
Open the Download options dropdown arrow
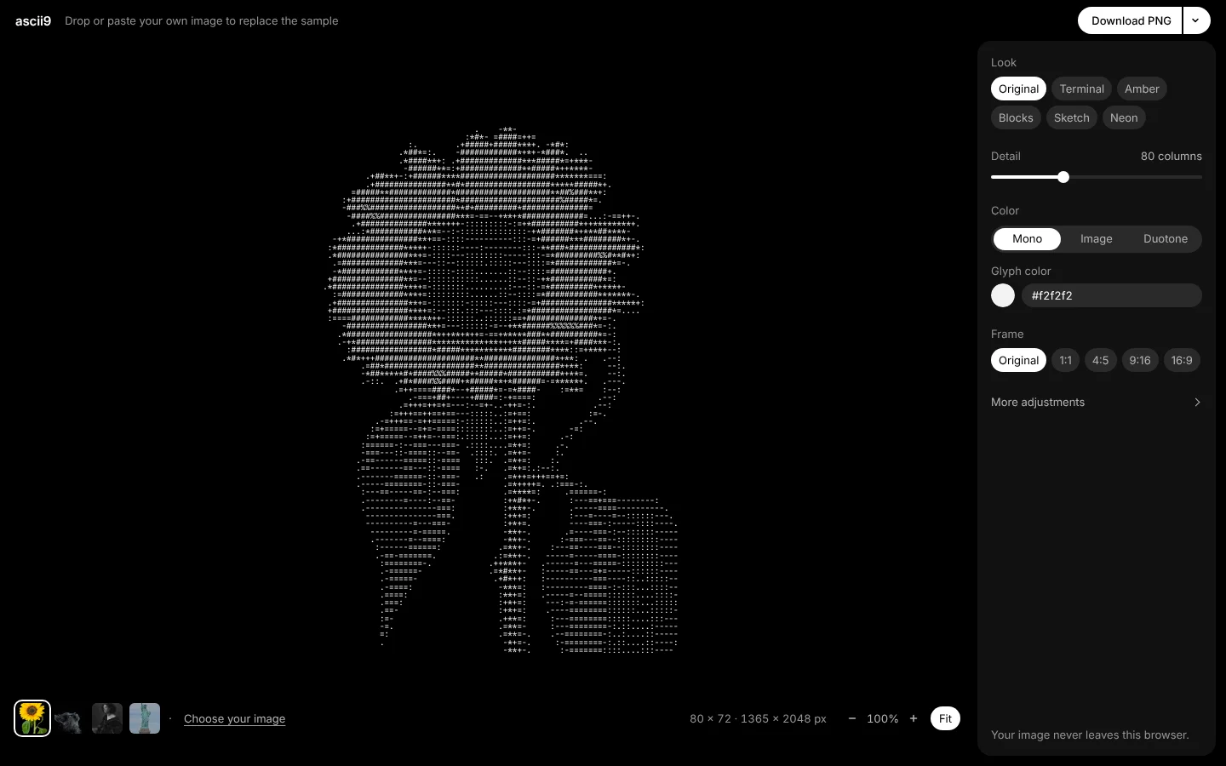(x=1196, y=20)
